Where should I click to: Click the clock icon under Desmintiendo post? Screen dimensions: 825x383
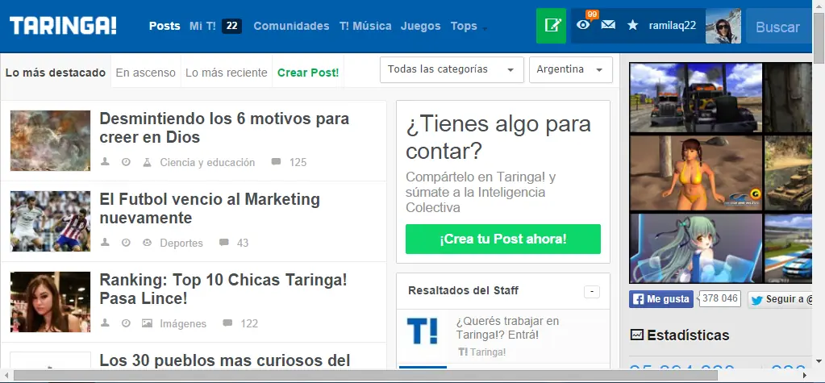(x=126, y=162)
